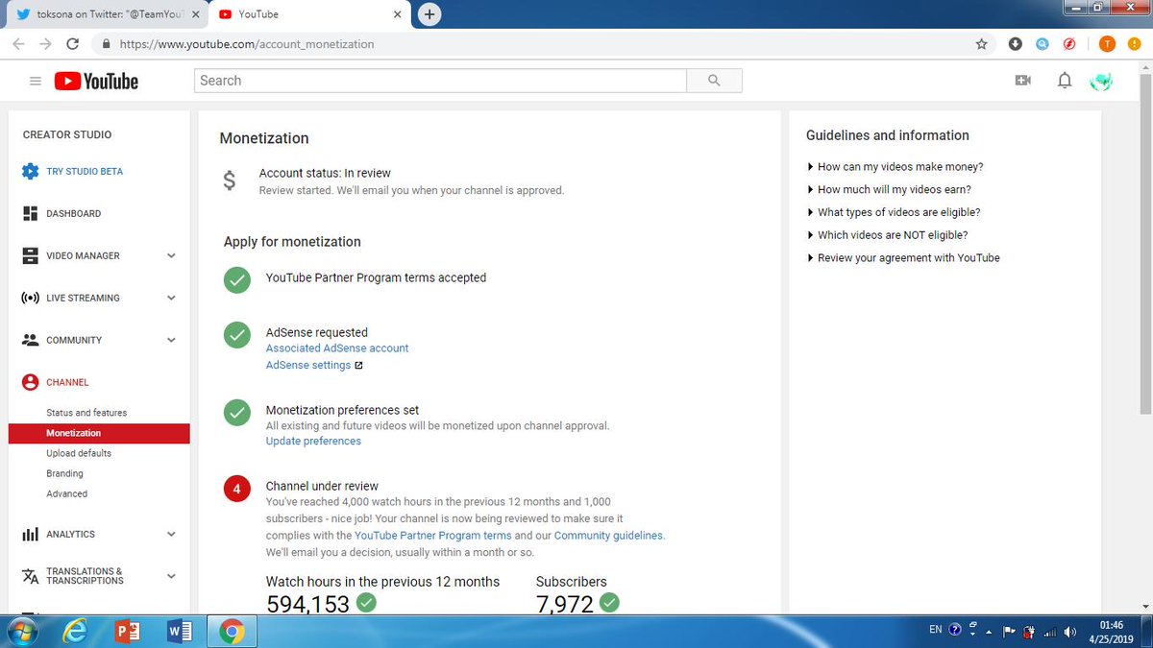The height and width of the screenshot is (648, 1153).
Task: Click the search magnifier button
Action: click(x=714, y=81)
